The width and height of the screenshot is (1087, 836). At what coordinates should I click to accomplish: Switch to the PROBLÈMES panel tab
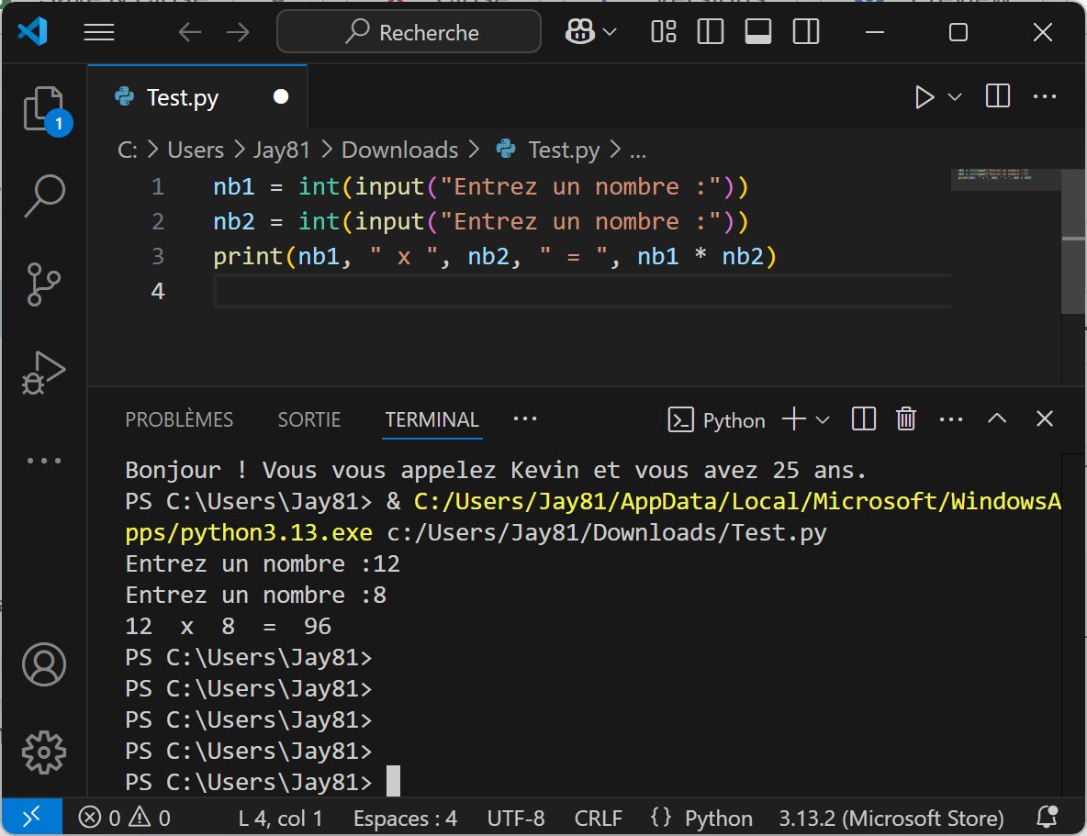tap(179, 419)
